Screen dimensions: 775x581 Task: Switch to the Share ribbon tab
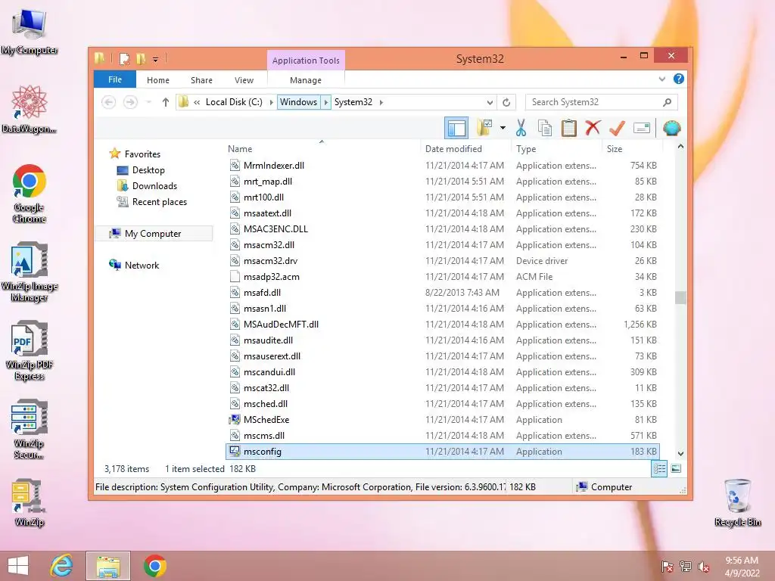point(201,80)
